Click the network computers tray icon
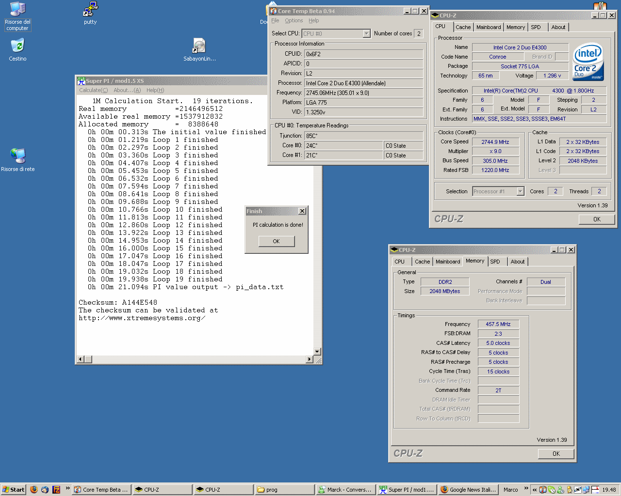Image resolution: width=621 pixels, height=496 pixels. [586, 490]
